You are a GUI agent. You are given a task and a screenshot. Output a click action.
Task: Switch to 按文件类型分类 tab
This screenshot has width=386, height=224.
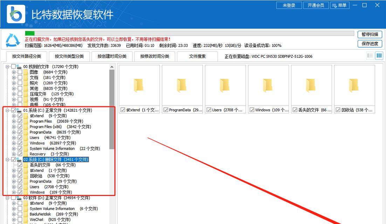pyautogui.click(x=69, y=56)
